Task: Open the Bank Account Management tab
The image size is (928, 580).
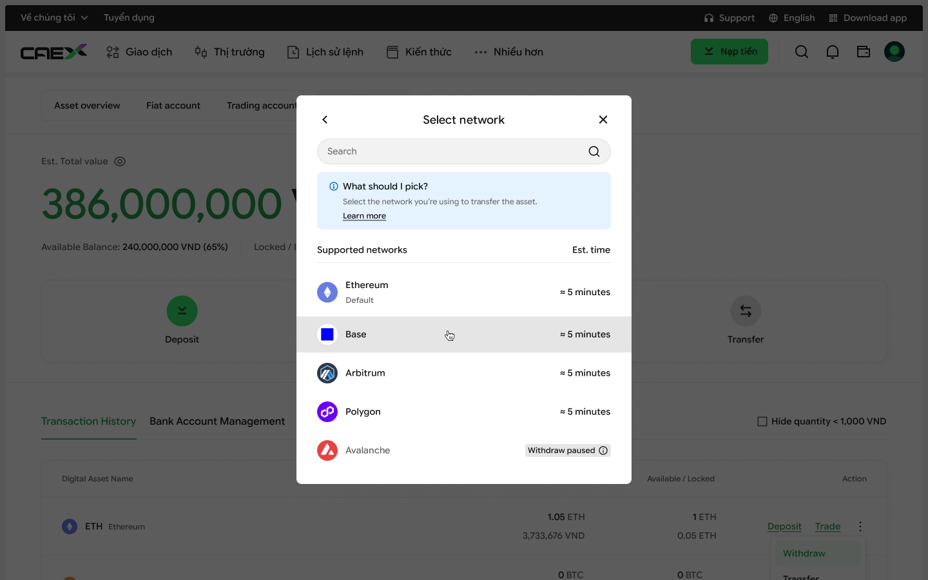Action: pos(217,421)
